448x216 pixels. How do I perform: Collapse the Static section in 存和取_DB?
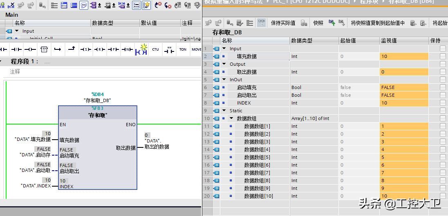coord(224,111)
